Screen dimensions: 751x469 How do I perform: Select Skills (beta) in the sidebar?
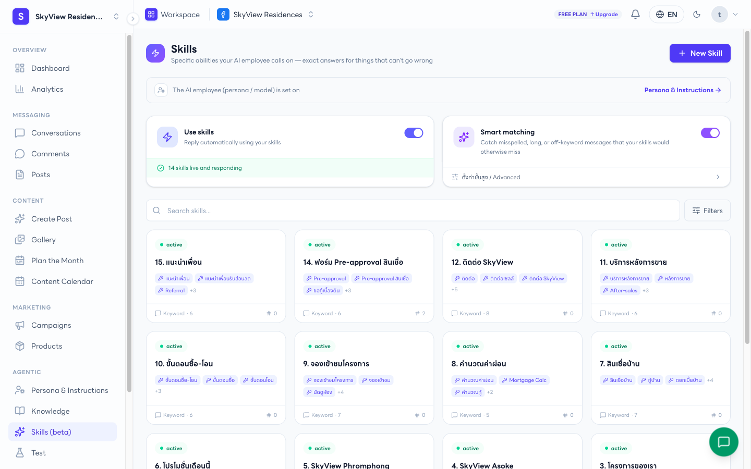63,432
